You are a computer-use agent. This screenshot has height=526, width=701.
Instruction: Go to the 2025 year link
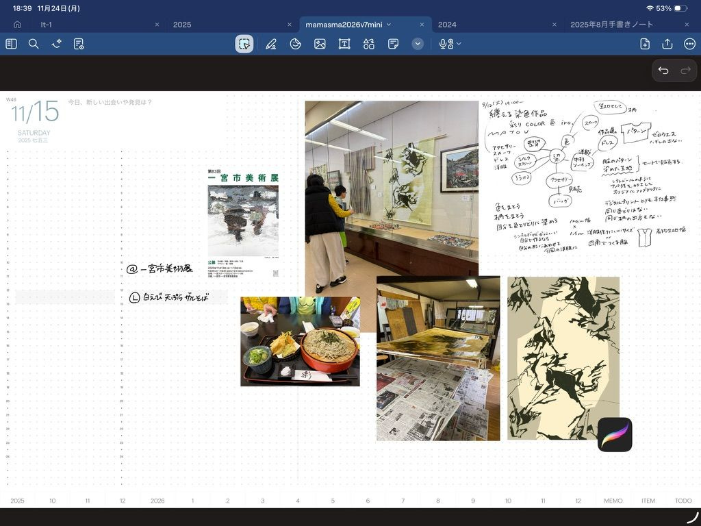(x=17, y=501)
